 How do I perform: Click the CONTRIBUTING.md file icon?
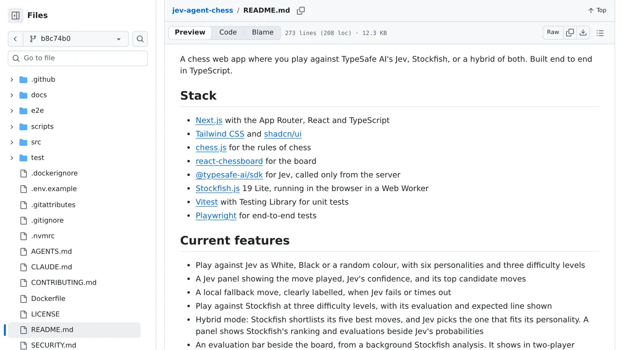(x=23, y=283)
